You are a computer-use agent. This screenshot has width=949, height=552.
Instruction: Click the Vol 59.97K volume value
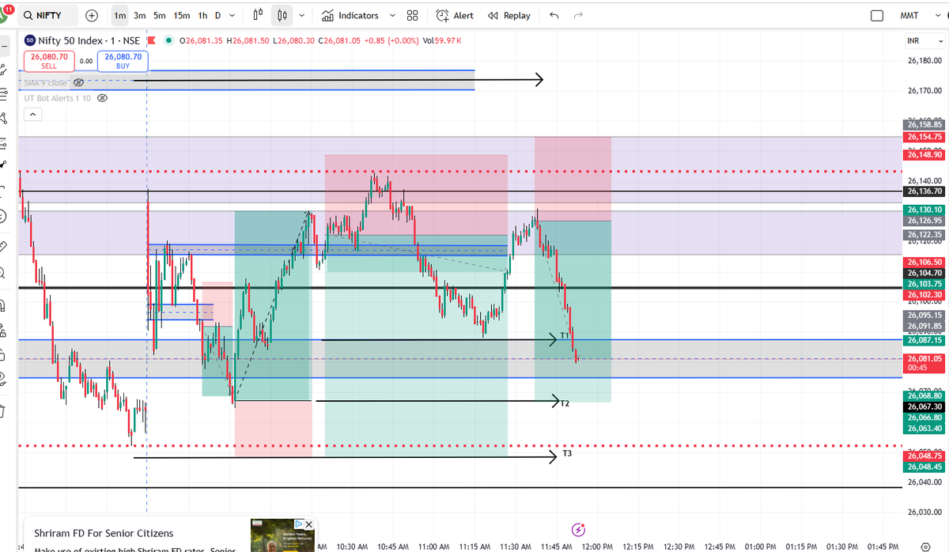click(443, 40)
